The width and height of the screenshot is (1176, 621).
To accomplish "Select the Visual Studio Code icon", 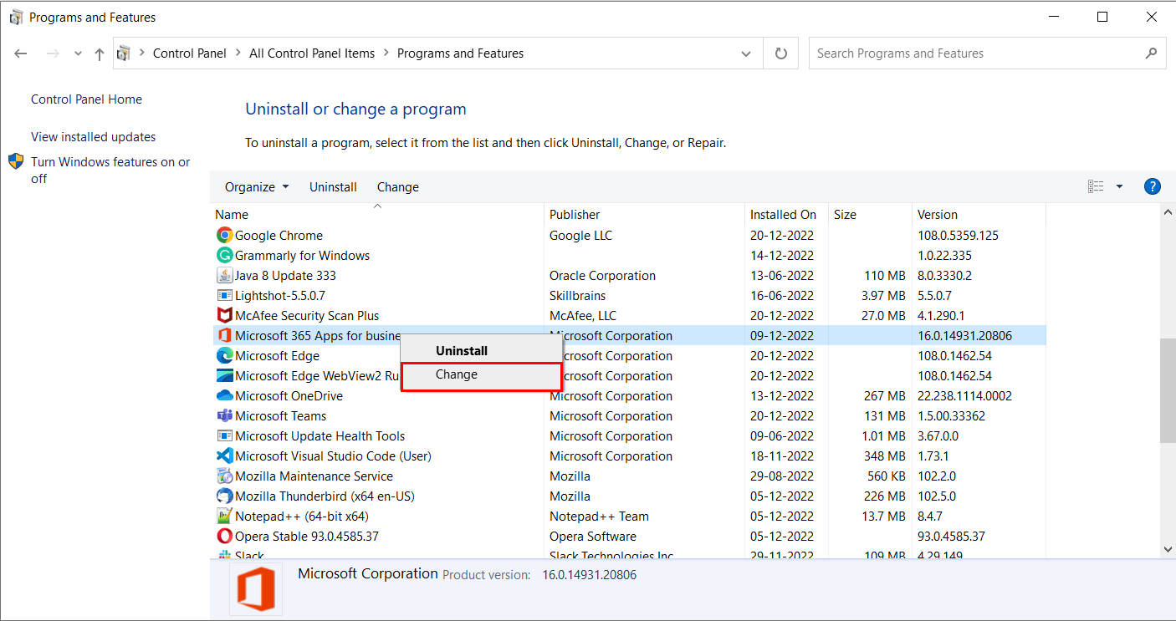I will click(x=223, y=456).
